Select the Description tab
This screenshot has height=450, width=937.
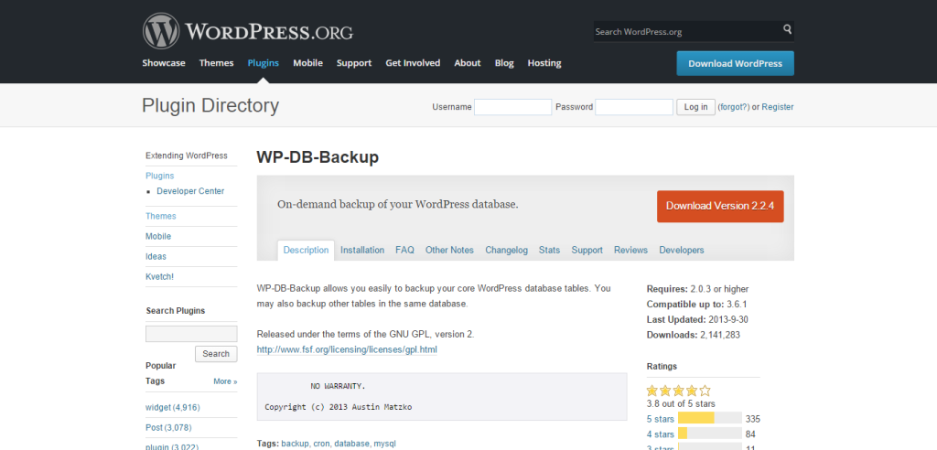306,250
